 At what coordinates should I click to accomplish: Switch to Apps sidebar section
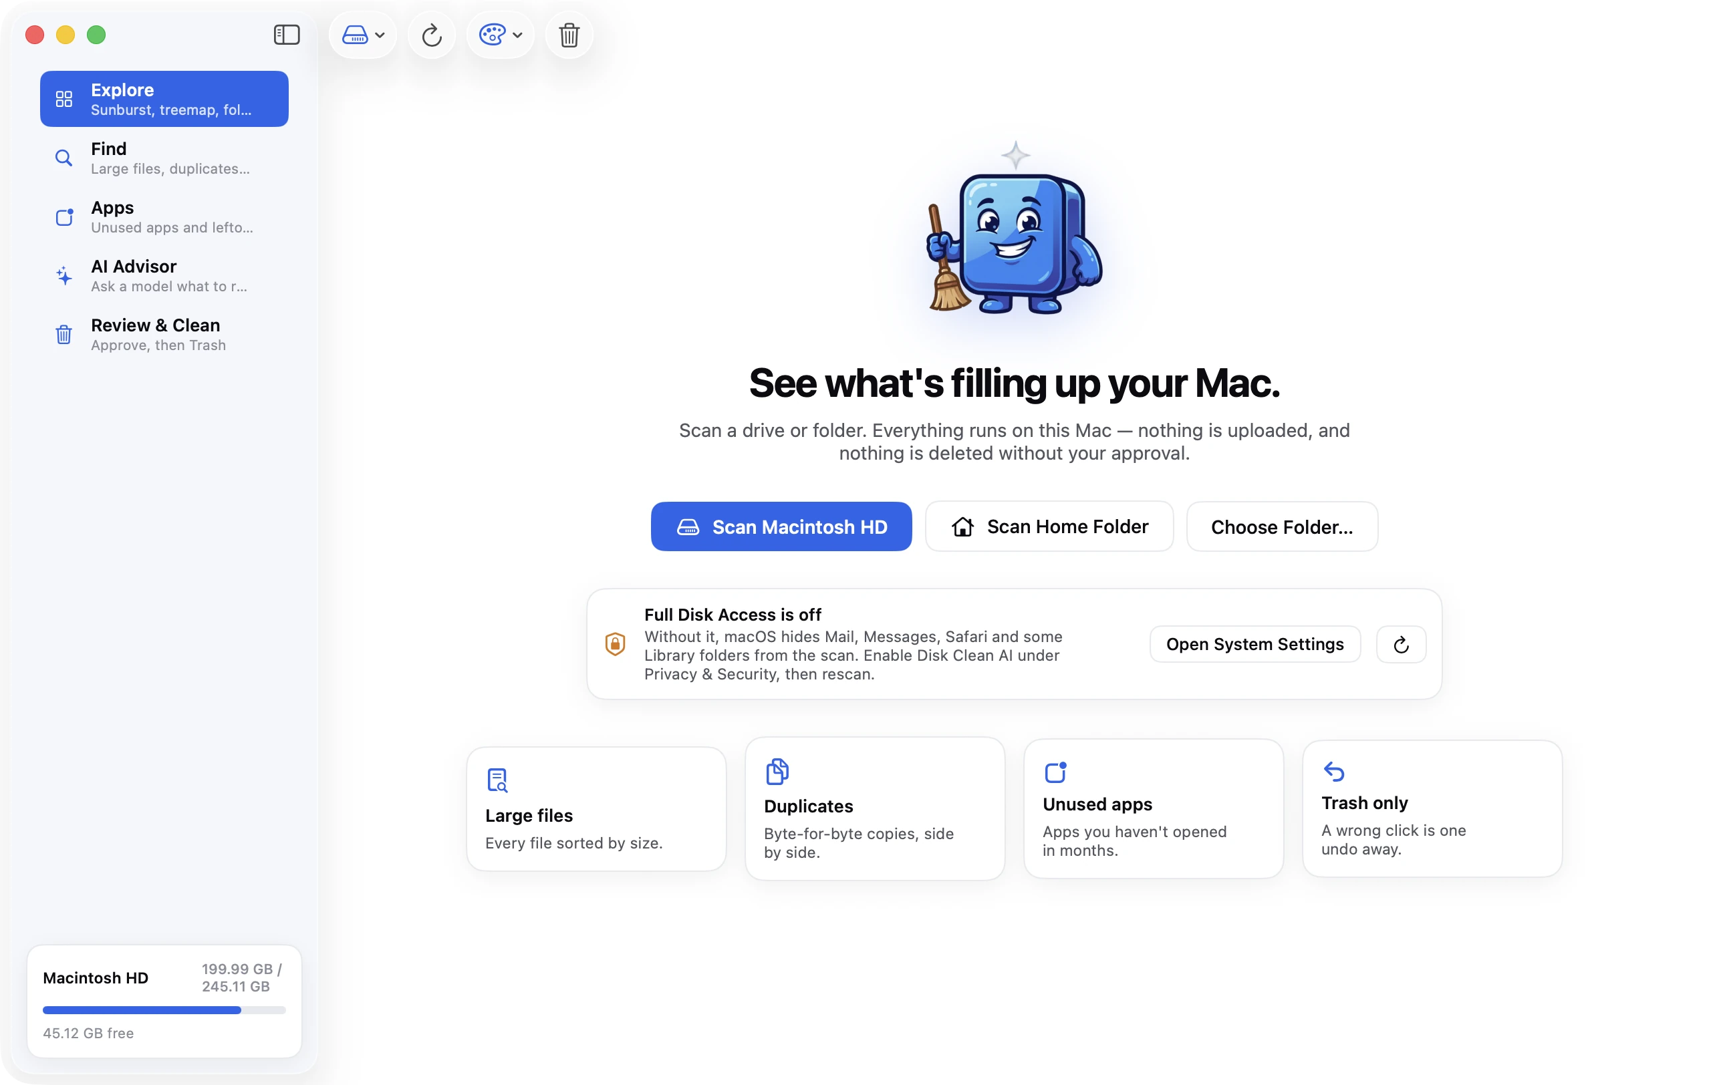164,216
